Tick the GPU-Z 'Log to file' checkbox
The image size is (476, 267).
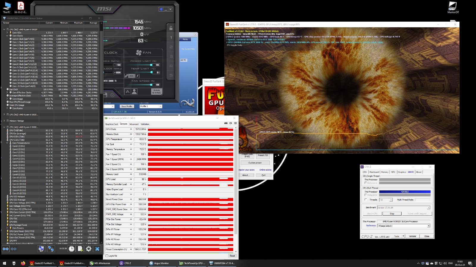tap(107, 256)
